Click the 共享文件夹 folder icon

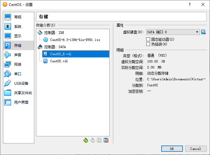point(8,93)
